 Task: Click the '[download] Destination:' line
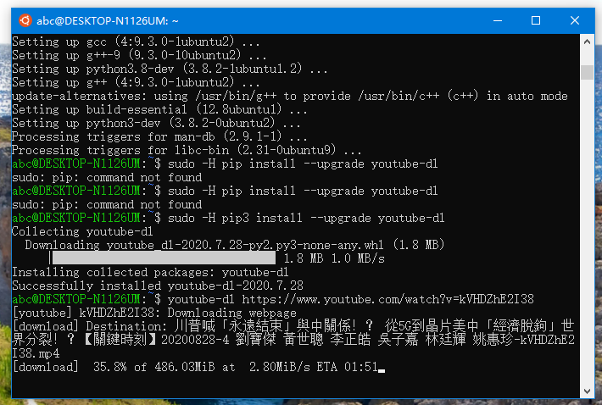[293, 326]
